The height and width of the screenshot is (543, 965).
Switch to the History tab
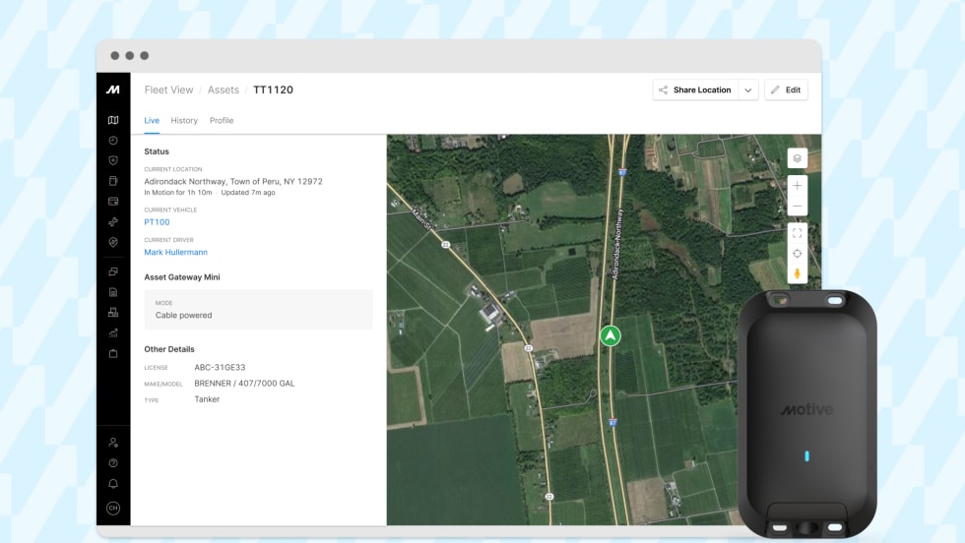click(184, 120)
